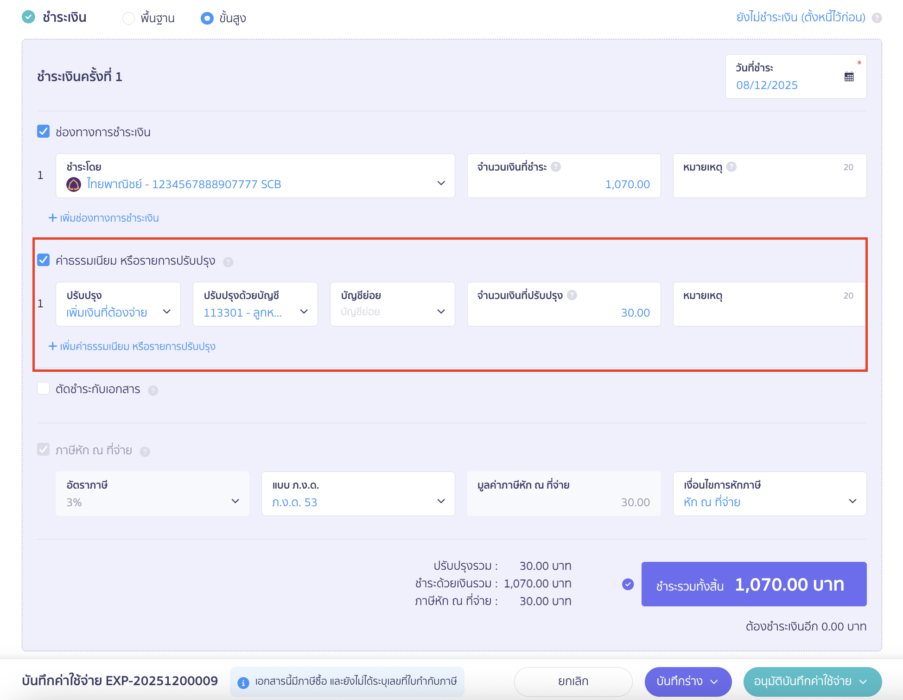Viewport: 903px width, 700px height.
Task: Open the payment date calendar icon
Action: [x=849, y=77]
